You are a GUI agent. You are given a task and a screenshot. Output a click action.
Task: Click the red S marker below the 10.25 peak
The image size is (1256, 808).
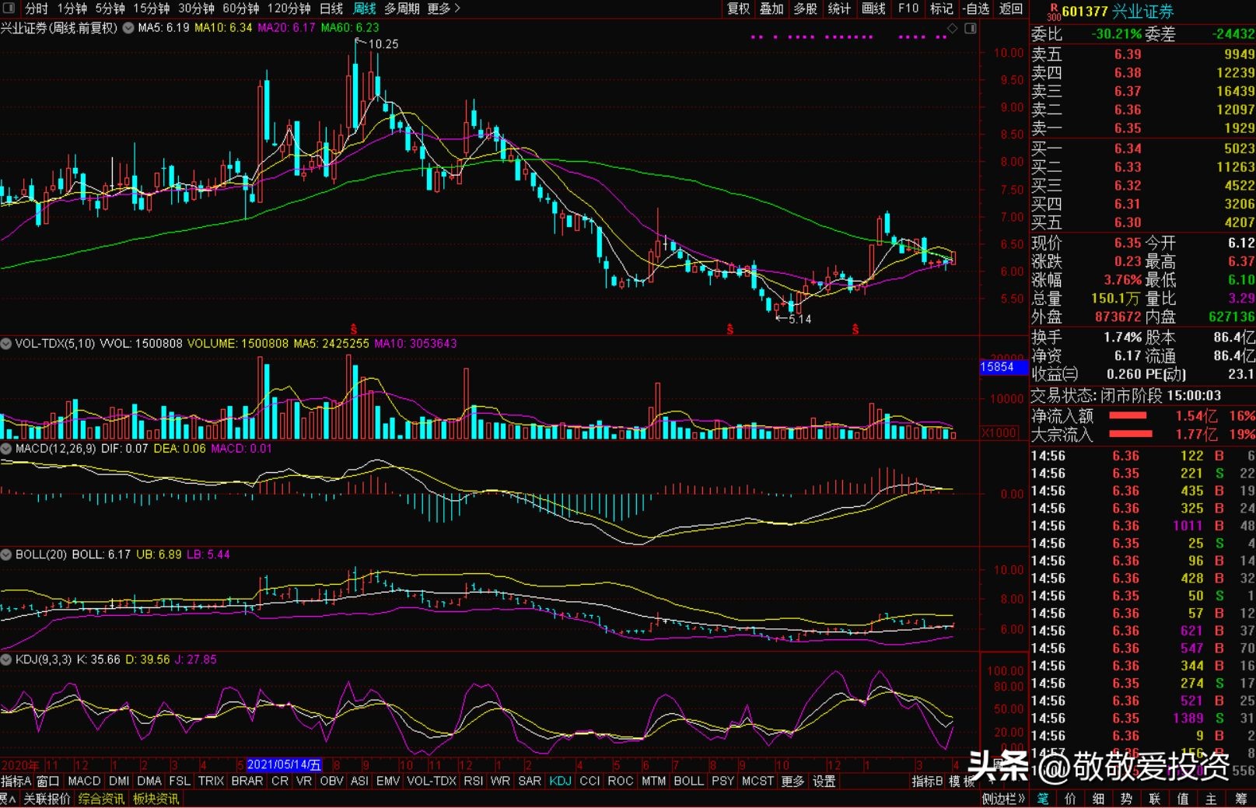354,330
